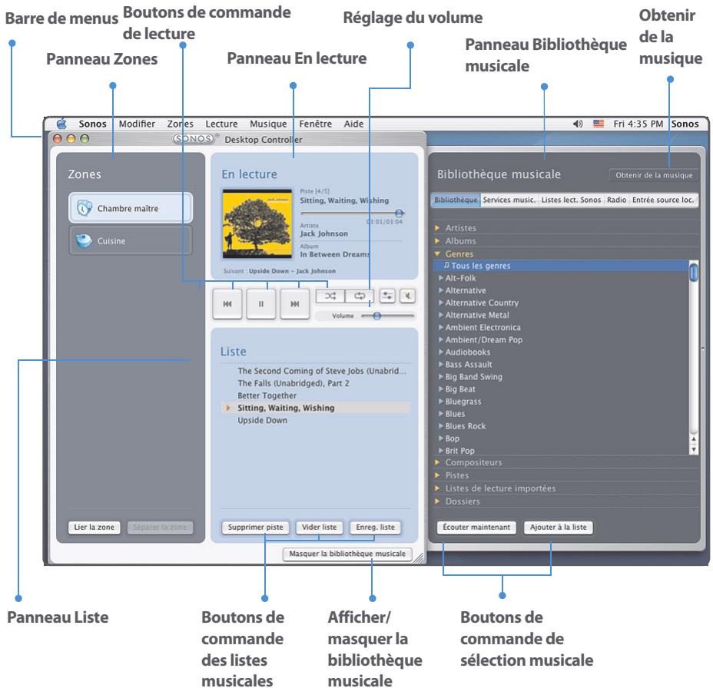Viewport: 713px width, 698px height.
Task: Switch to Services music. tab
Action: tap(509, 200)
